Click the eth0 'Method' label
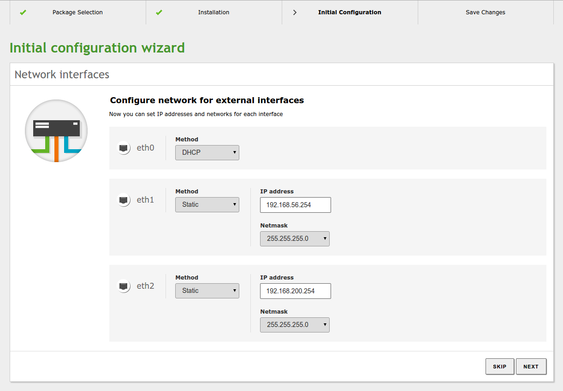Image resolution: width=563 pixels, height=391 pixels. (x=187, y=140)
